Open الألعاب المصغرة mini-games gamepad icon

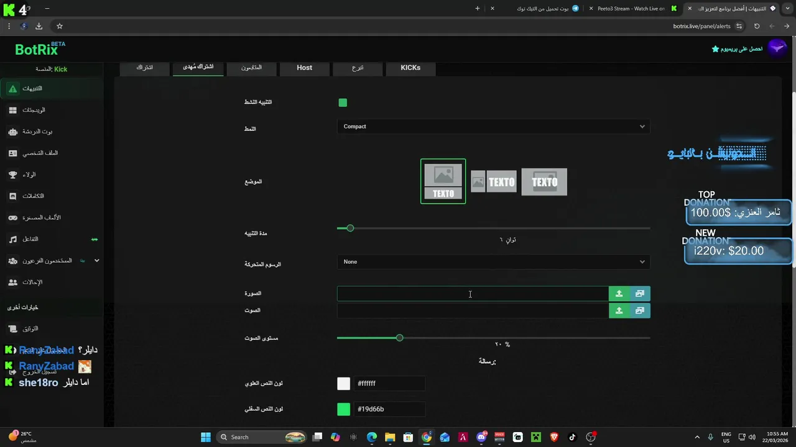[12, 218]
